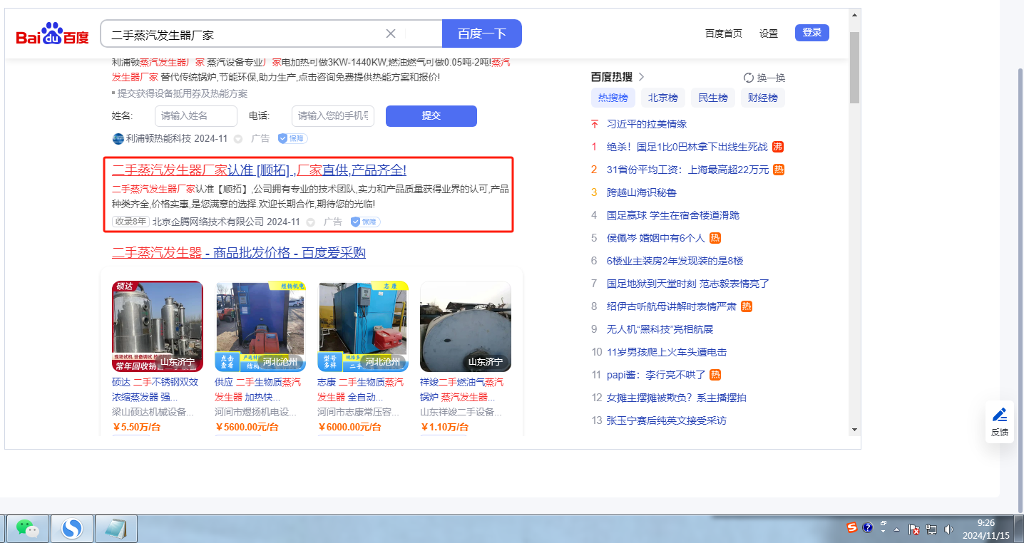Screen dimensions: 1024x543
Task: Open the notepad app on the taskbar
Action: coord(115,528)
